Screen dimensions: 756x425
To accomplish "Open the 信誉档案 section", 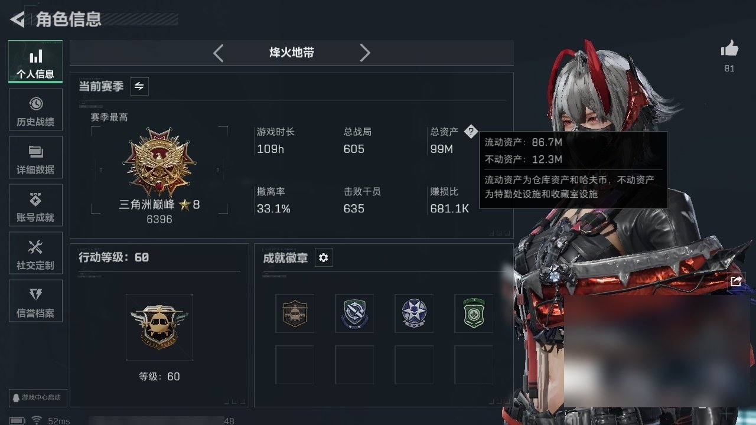I will tap(35, 301).
